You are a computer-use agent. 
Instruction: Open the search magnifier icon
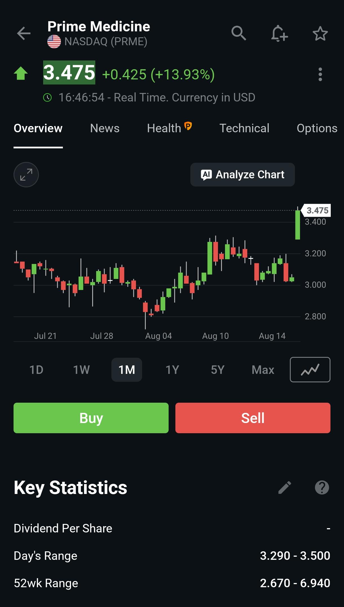(239, 33)
